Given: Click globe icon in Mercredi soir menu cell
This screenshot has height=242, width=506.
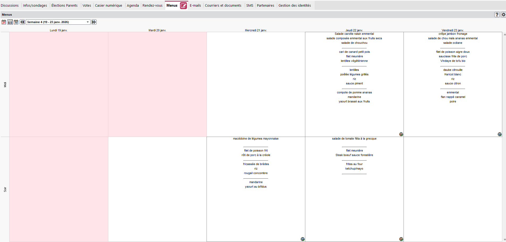Looking at the screenshot, I should (x=302, y=239).
